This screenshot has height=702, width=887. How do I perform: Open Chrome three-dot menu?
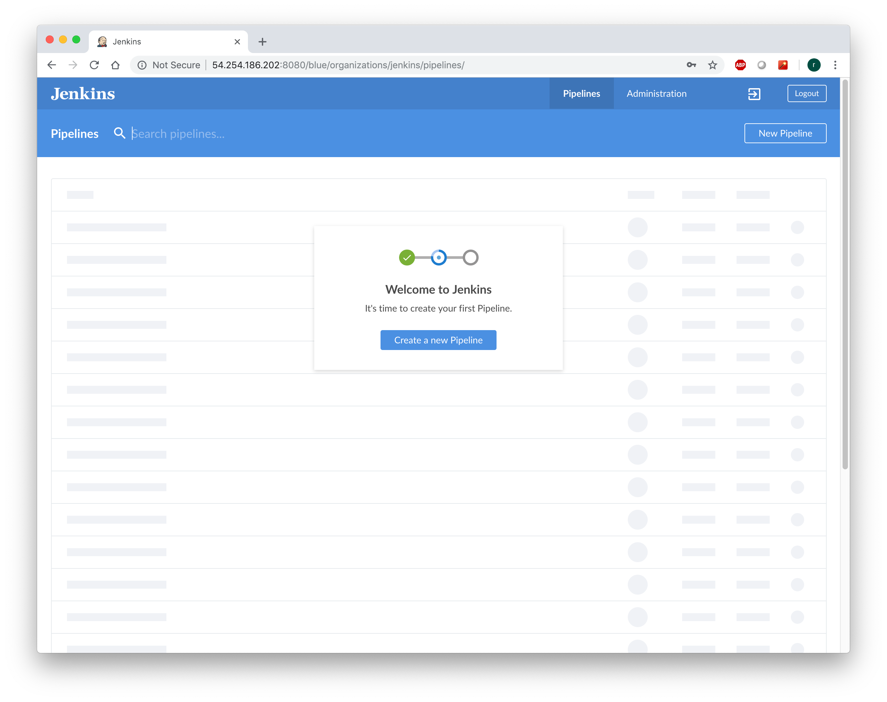coord(835,65)
